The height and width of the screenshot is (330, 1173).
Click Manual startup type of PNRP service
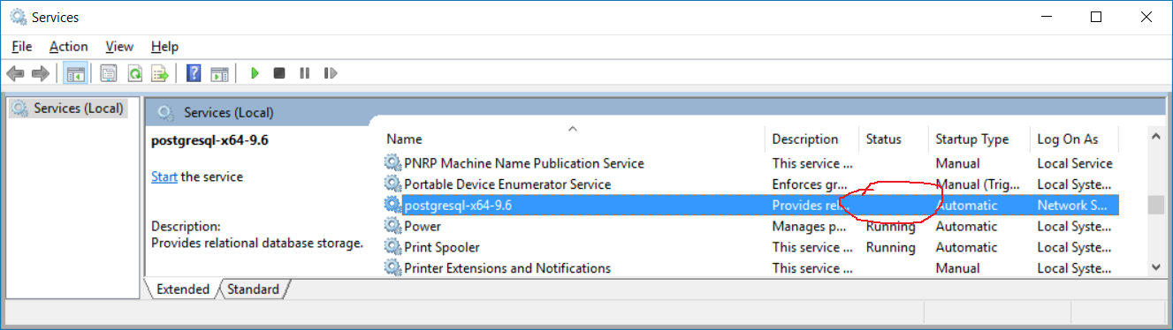click(957, 163)
